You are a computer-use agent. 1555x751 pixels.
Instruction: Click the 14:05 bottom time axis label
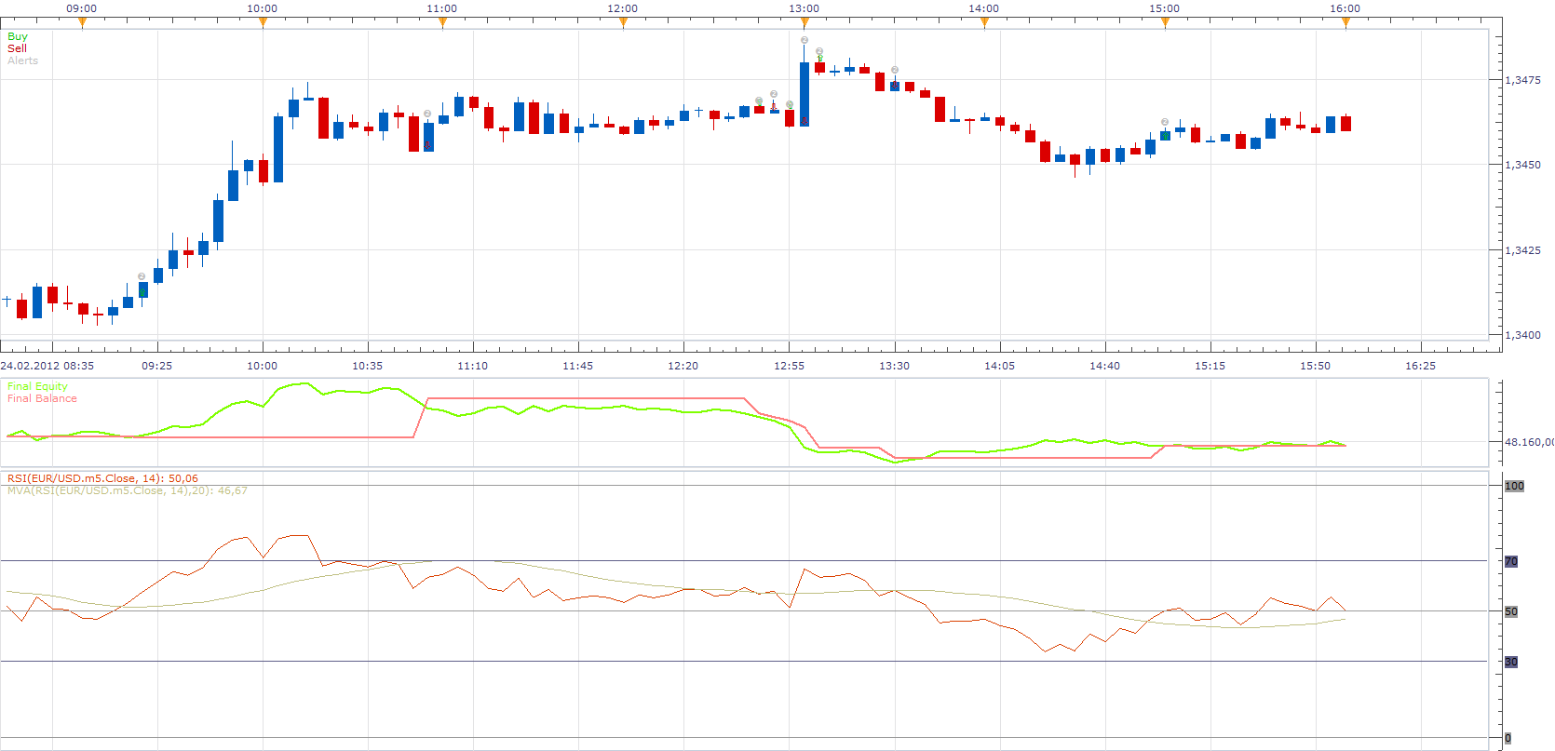coord(999,366)
